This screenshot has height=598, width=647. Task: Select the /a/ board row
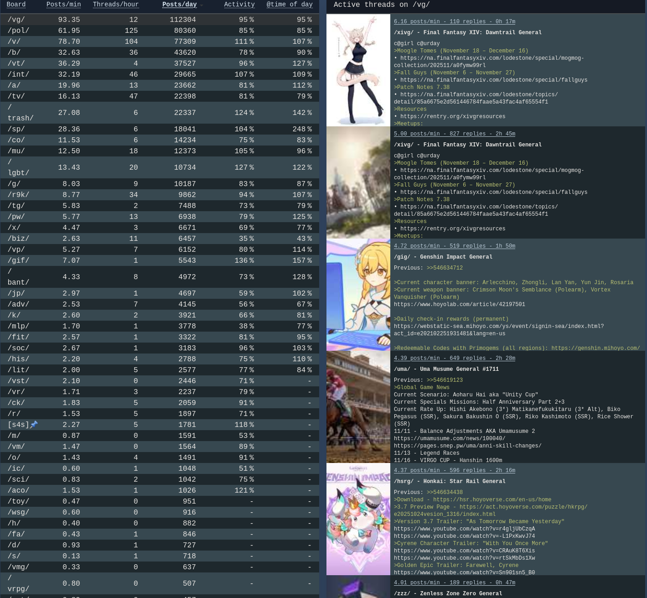[160, 85]
